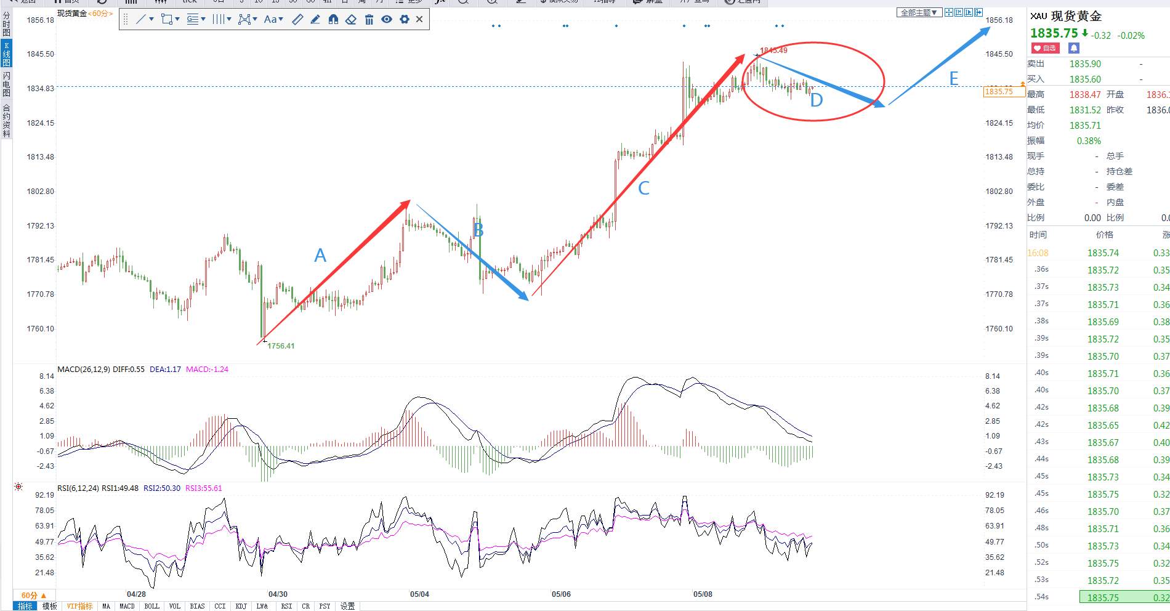Click the price alert bell icon
Viewport: 1170px width, 611px height.
tap(1074, 48)
